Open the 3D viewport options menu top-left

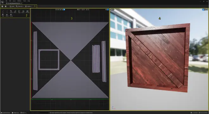[112, 9]
